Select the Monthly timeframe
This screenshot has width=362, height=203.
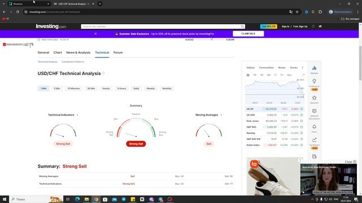167,89
